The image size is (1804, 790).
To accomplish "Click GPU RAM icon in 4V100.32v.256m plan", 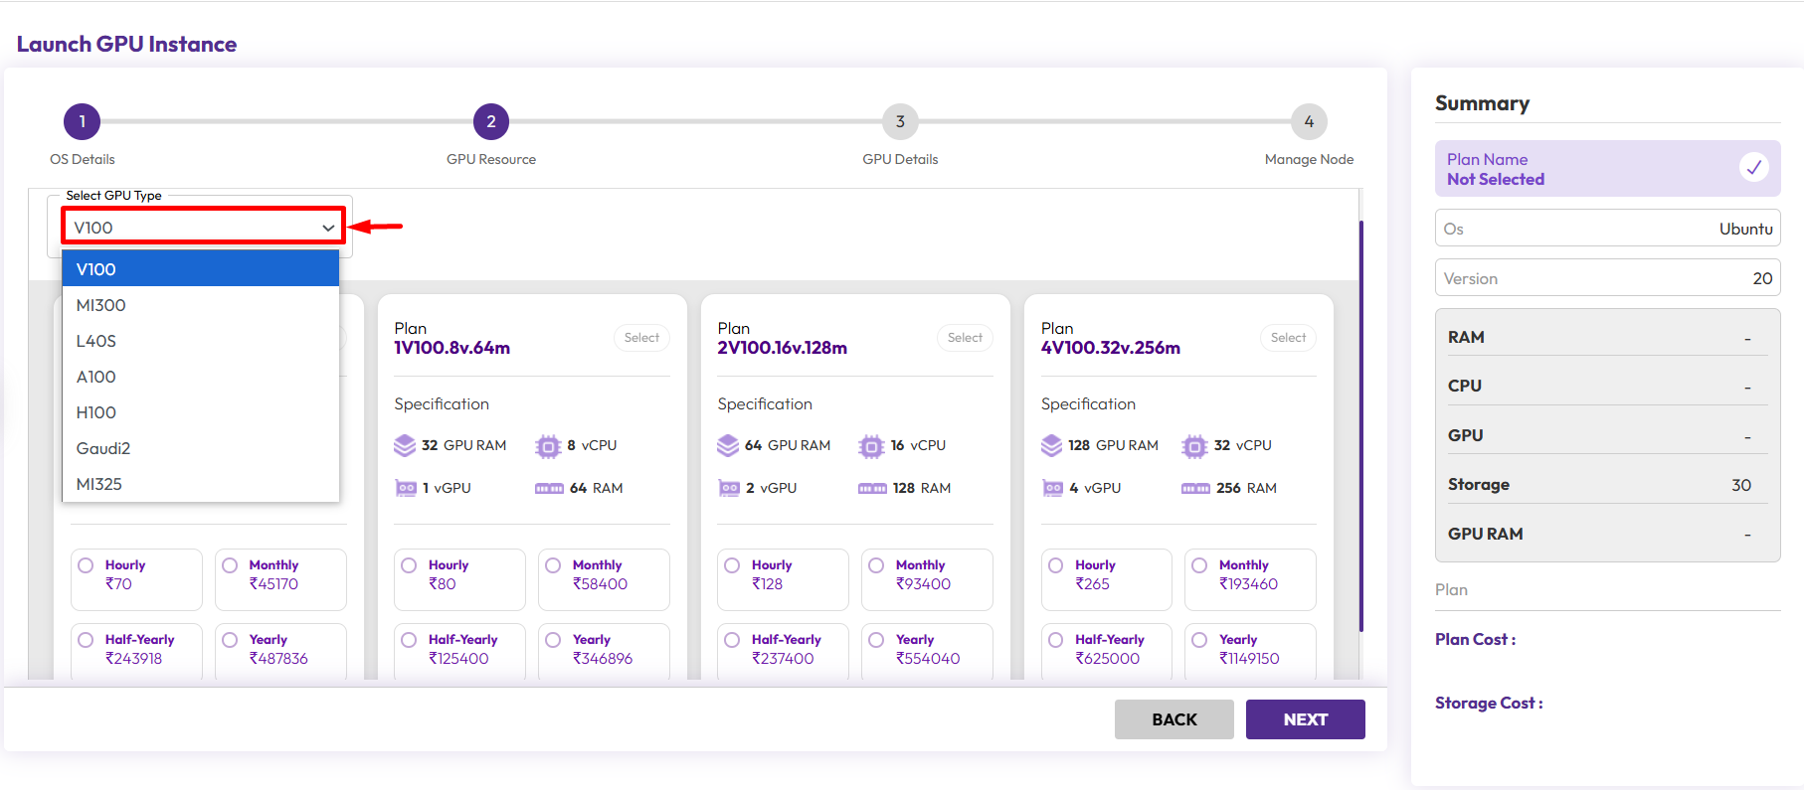I will pos(1051,445).
